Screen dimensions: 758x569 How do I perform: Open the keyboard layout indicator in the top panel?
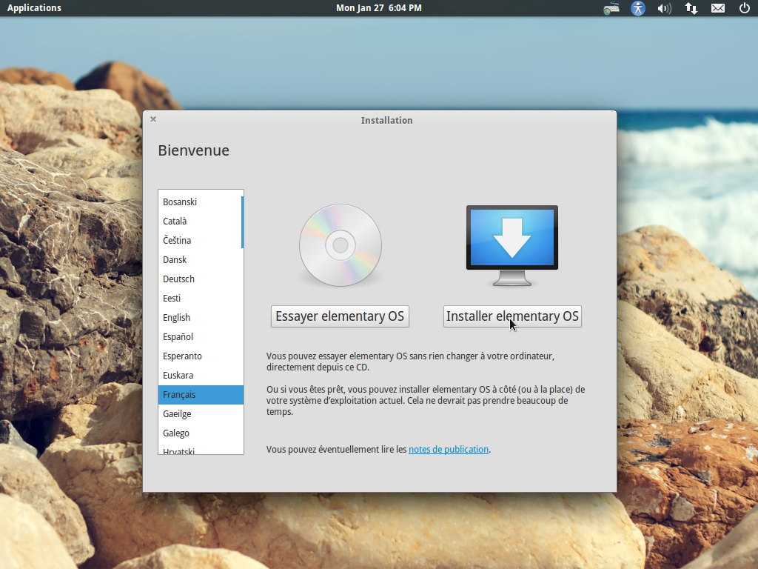(611, 8)
